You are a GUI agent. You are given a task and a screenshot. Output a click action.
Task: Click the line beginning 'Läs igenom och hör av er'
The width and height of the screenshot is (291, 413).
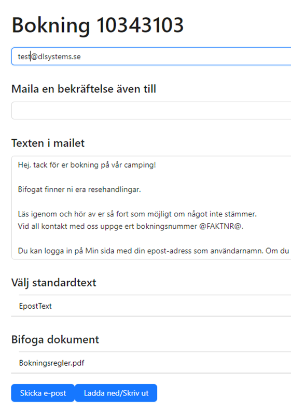click(137, 214)
